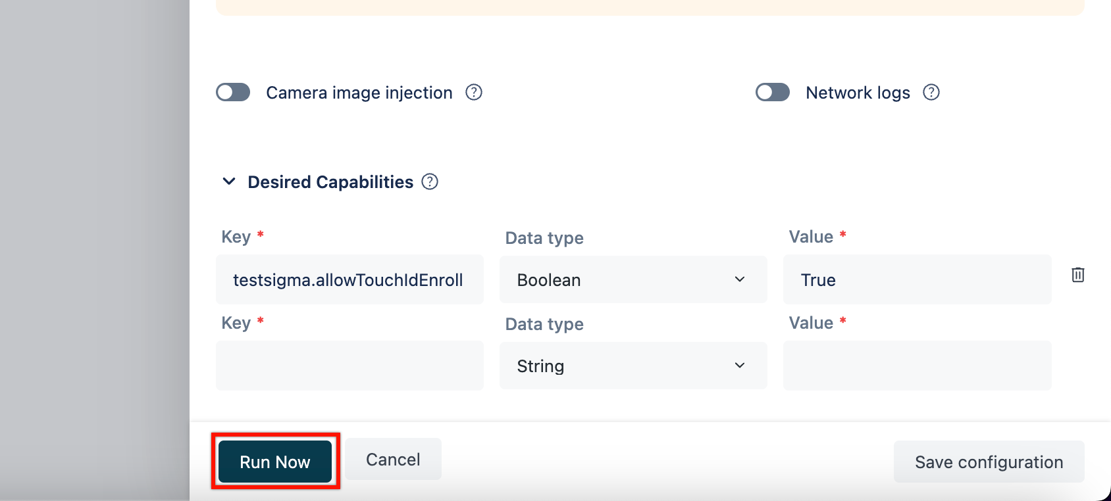This screenshot has height=501, width=1111.
Task: Collapse the Desired Capabilities section chevron
Action: [x=229, y=181]
